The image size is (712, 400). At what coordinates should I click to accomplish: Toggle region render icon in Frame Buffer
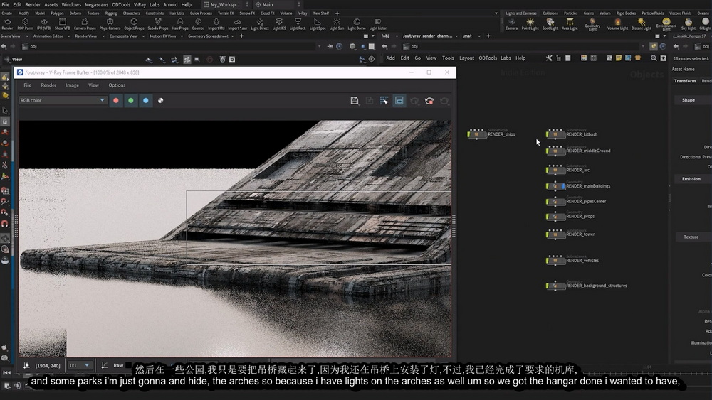click(x=384, y=101)
